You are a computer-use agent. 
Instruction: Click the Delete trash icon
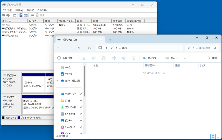tap(134, 58)
